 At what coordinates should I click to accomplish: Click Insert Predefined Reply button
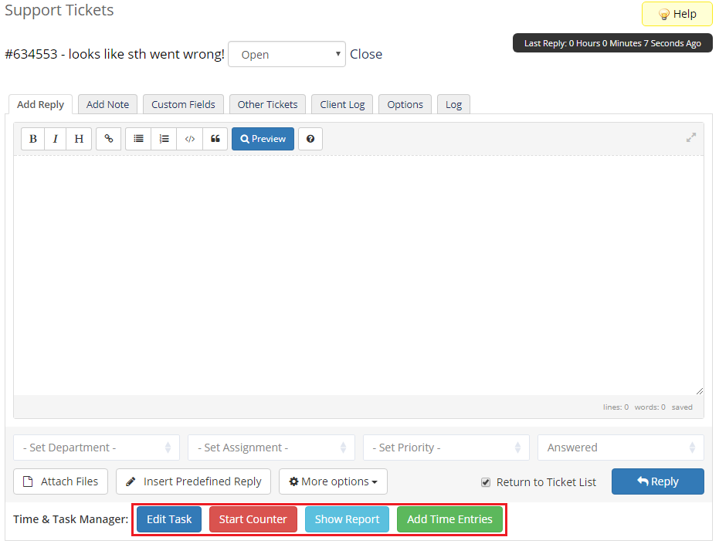(x=194, y=481)
